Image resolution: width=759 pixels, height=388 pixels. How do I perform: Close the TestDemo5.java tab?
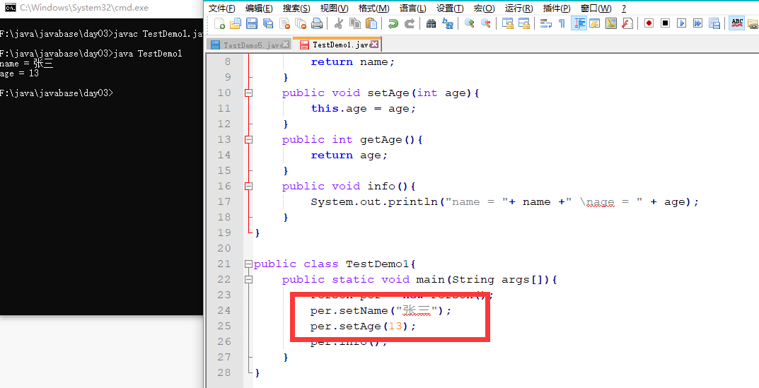(x=286, y=44)
